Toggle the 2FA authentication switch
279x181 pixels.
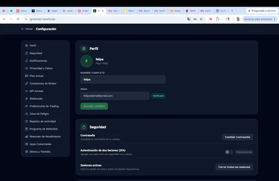click(229, 152)
